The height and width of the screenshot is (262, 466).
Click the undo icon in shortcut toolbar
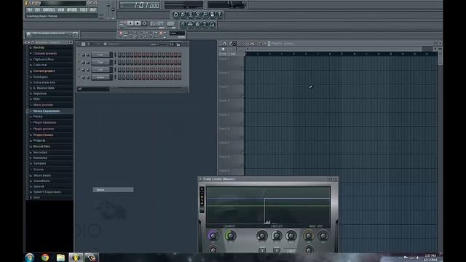pyautogui.click(x=175, y=14)
